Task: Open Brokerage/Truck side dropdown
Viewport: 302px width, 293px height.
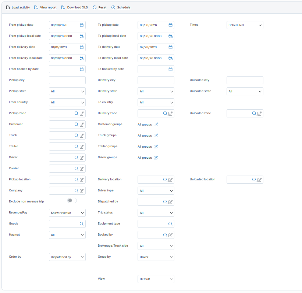Action: [x=156, y=246]
